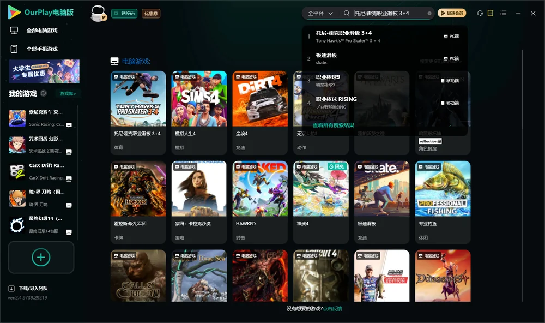The image size is (545, 323).
Task: Open customer support headset icon
Action: 480,13
